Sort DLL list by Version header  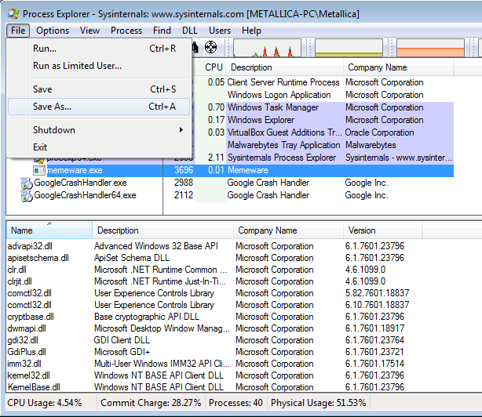pos(383,230)
